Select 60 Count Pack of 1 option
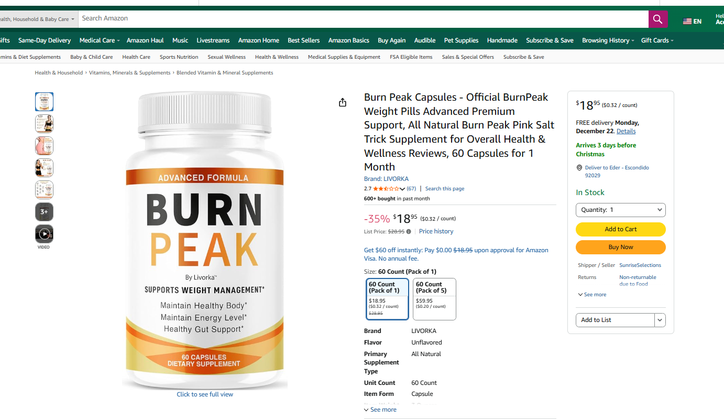Image resolution: width=724 pixels, height=419 pixels. (x=387, y=299)
